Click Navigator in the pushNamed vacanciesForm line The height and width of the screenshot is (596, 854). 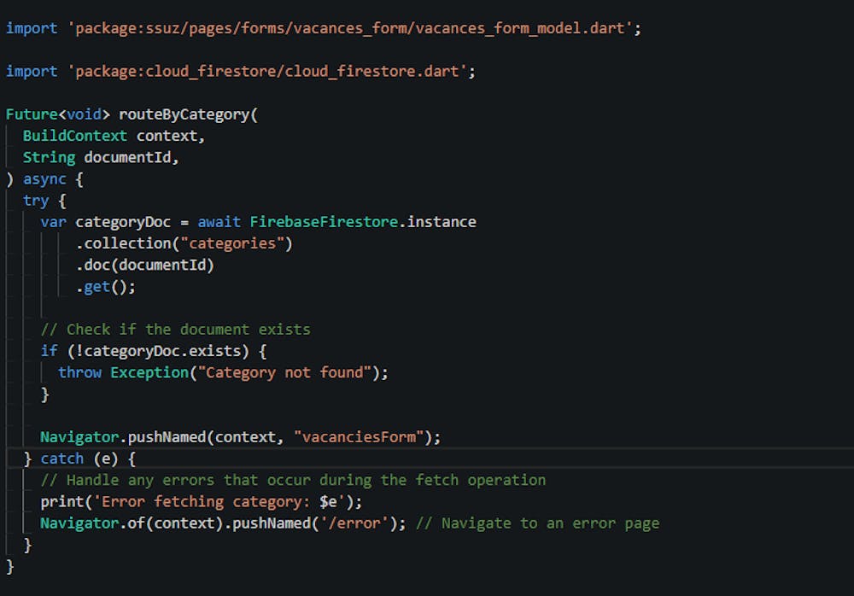(x=79, y=437)
